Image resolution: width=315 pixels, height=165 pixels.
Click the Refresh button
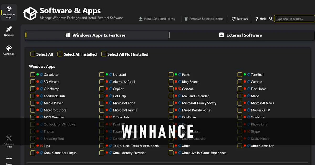coord(240,19)
